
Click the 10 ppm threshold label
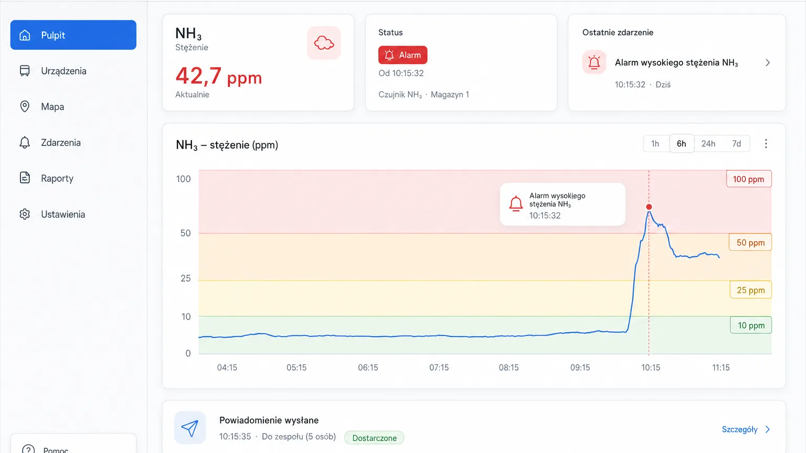click(751, 325)
